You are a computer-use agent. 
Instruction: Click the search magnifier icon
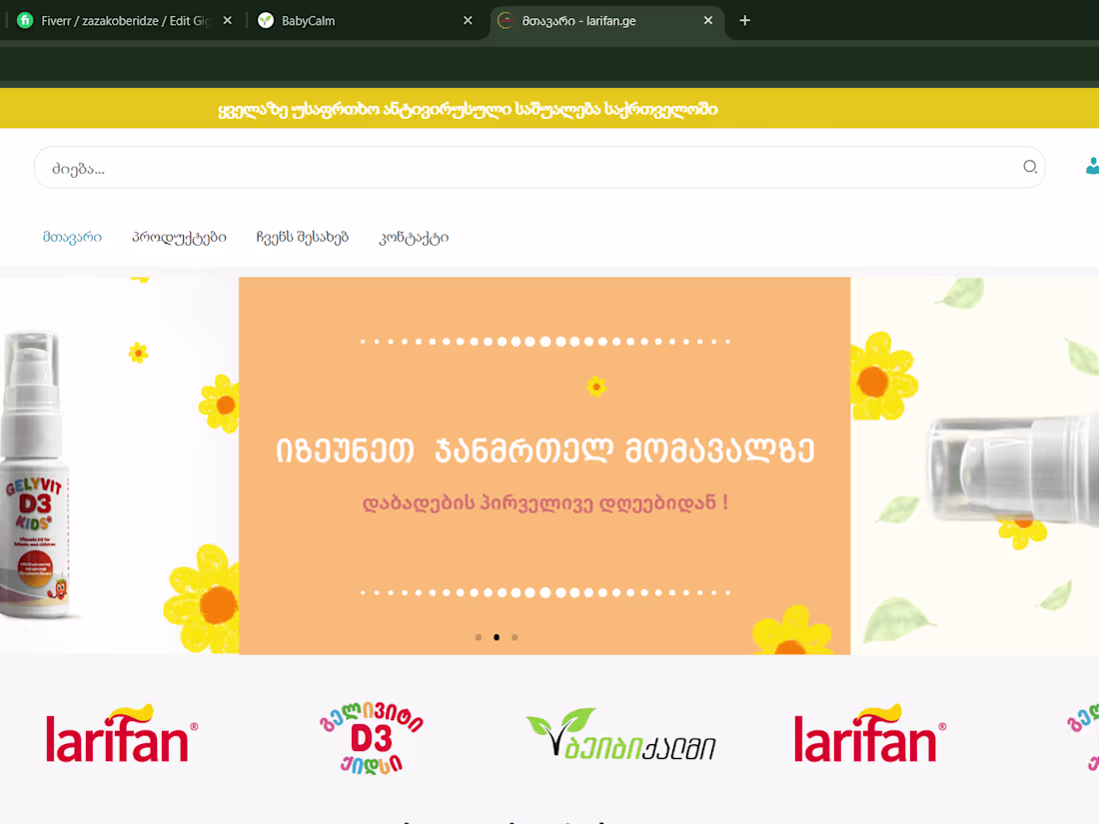point(1030,167)
